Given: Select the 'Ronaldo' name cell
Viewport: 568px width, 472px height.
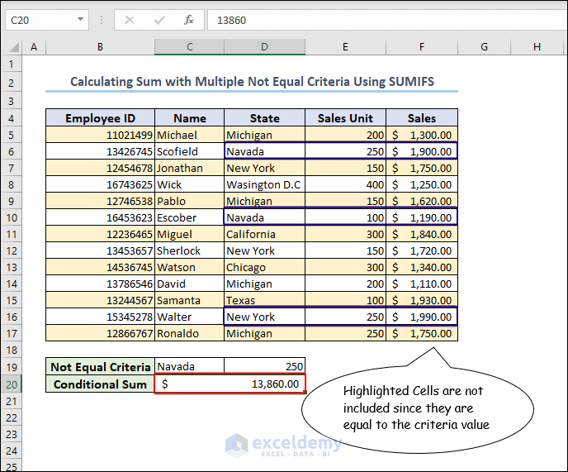Looking at the screenshot, I should 189,334.
